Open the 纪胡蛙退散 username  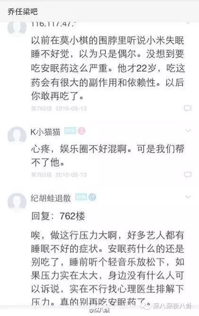[51, 198]
